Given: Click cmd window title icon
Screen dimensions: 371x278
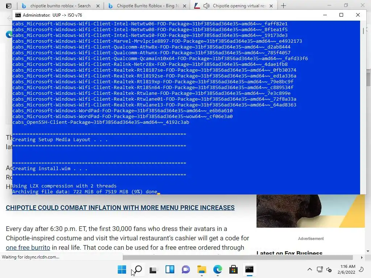Looking at the screenshot, I should pos(18,15).
